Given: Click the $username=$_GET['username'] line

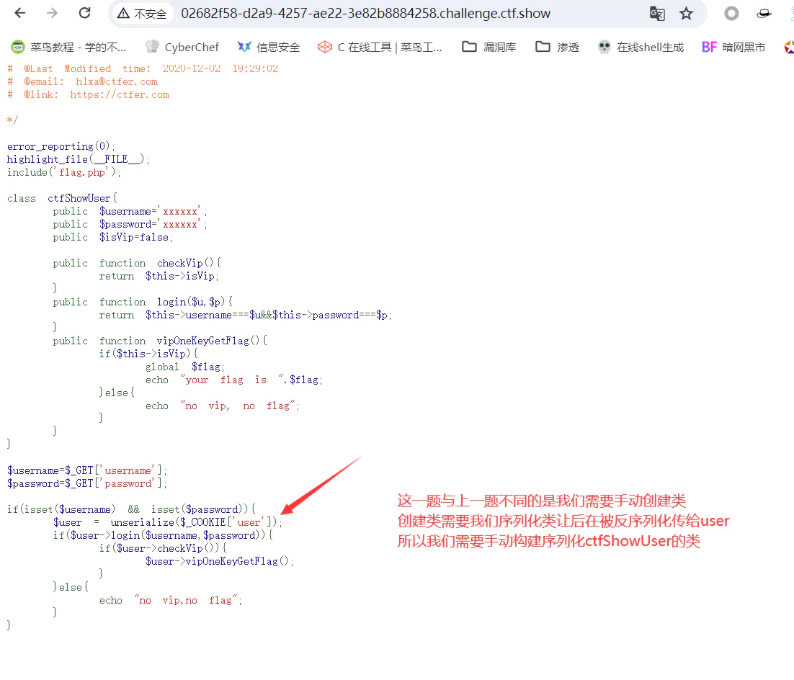Looking at the screenshot, I should coord(86,470).
